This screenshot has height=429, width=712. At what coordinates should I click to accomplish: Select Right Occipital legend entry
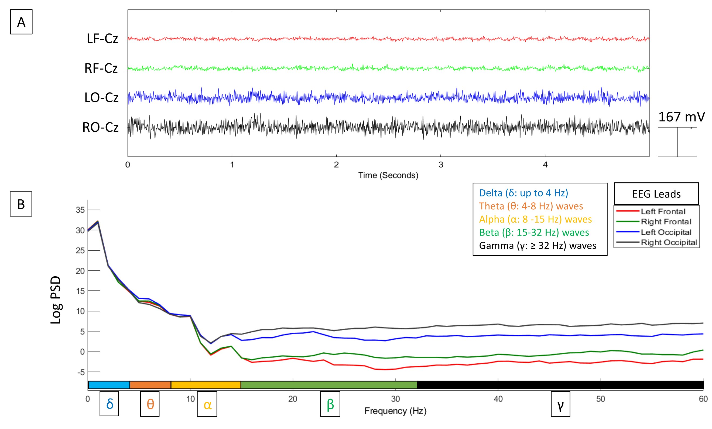668,242
